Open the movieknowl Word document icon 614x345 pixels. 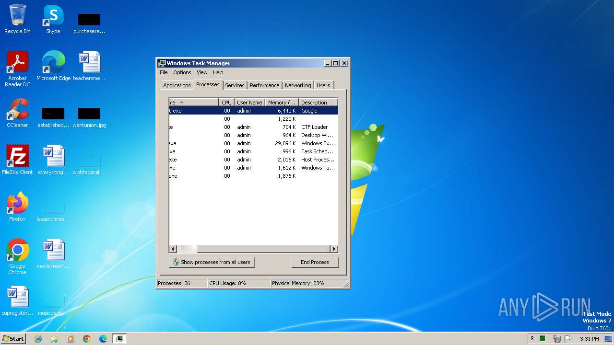tap(53, 253)
